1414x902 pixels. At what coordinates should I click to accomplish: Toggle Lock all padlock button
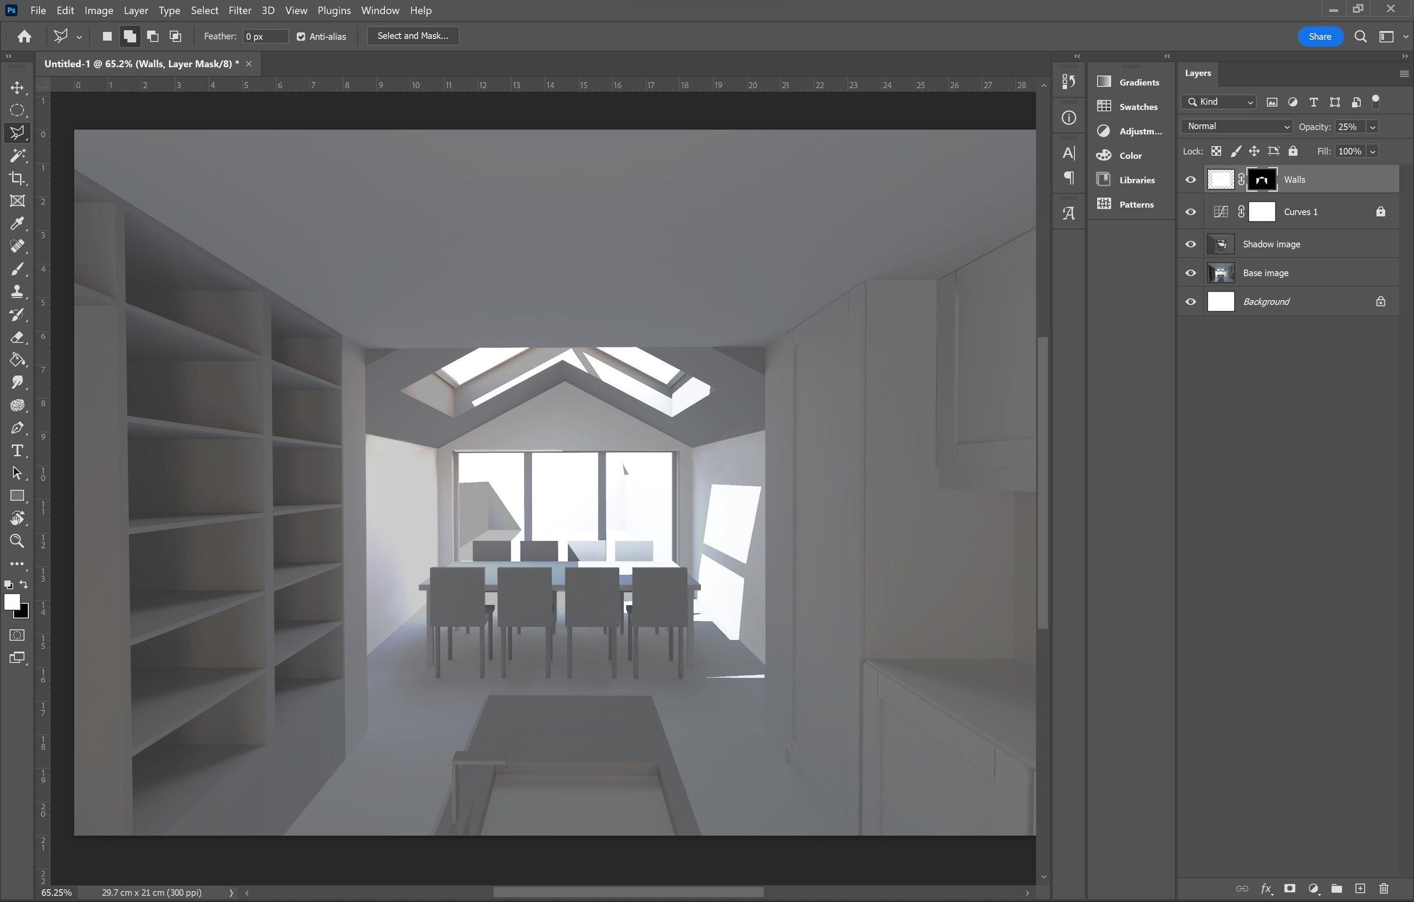coord(1293,151)
